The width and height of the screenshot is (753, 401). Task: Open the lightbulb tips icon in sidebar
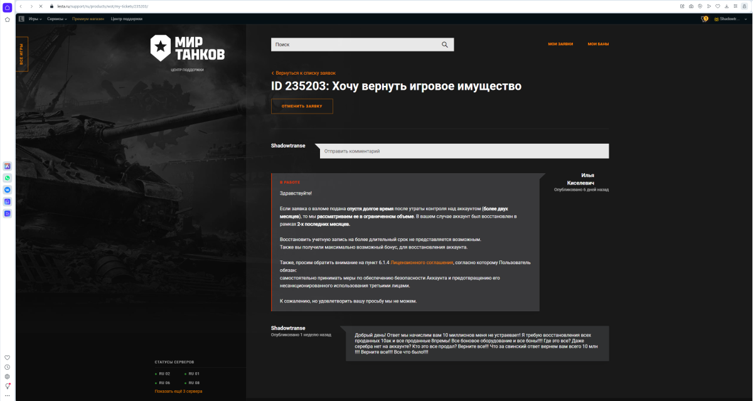pyautogui.click(x=8, y=386)
